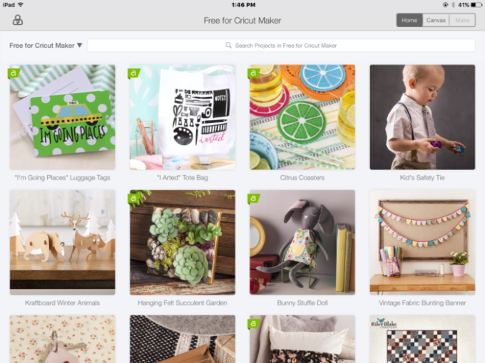Open the Vintage Fabric Bunting Banner project
The height and width of the screenshot is (363, 485).
(422, 242)
